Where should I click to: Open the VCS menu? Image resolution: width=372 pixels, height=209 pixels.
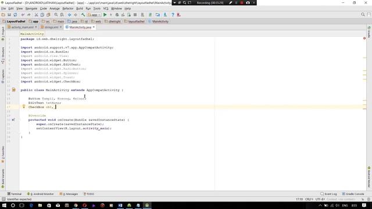click(x=106, y=9)
